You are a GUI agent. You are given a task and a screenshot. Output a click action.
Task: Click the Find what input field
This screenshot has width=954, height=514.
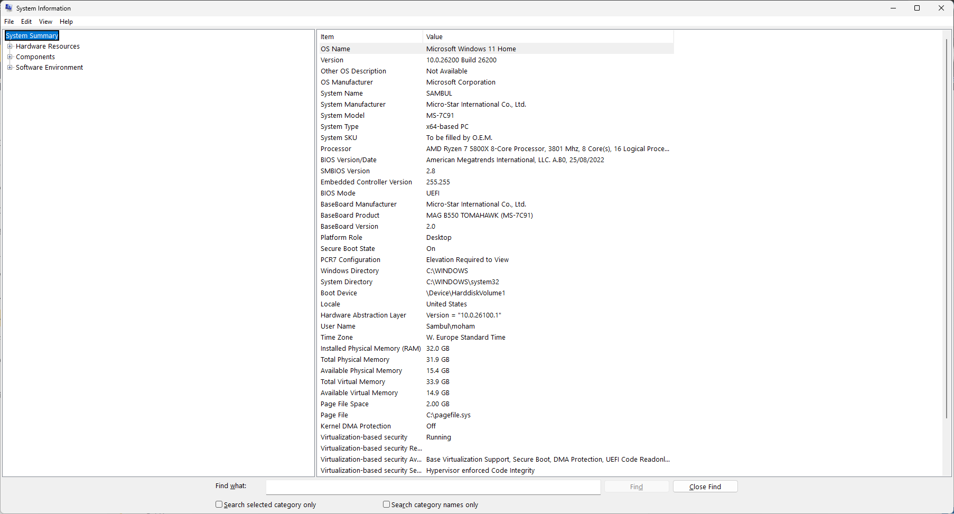433,487
